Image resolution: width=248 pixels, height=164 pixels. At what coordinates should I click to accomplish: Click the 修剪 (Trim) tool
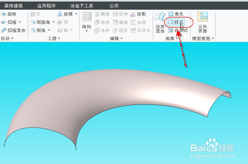pyautogui.click(x=102, y=22)
